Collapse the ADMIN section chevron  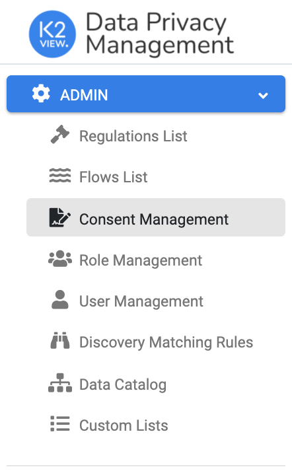pos(263,95)
